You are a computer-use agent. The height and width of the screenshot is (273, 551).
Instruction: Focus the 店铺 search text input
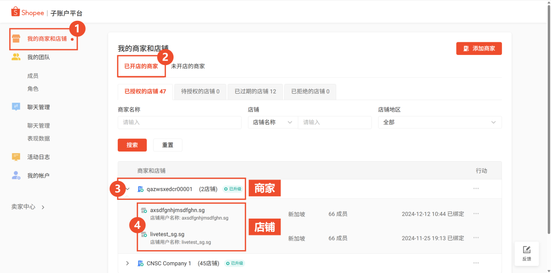tap(335, 123)
